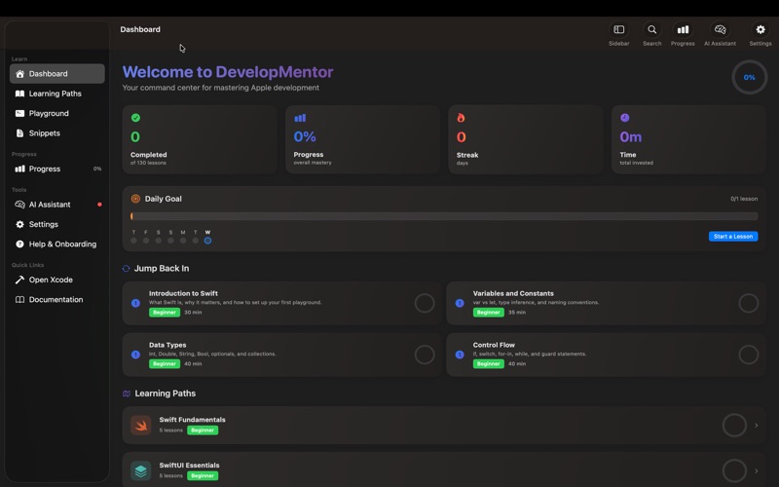This screenshot has height=487, width=779.
Task: Click the sidebar Progress bar-chart icon
Action: pos(19,169)
